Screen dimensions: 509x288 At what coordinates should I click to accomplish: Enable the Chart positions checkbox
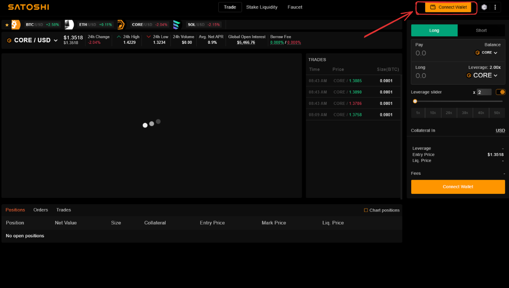pos(366,210)
